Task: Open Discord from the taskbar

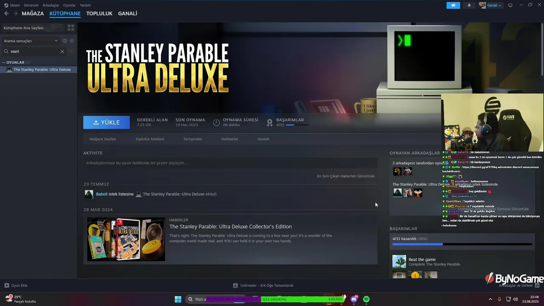Action: [354, 299]
